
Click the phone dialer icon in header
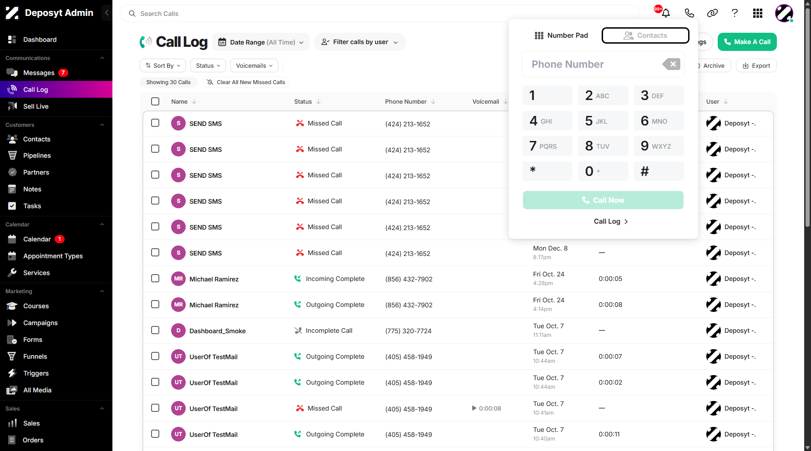click(x=689, y=13)
